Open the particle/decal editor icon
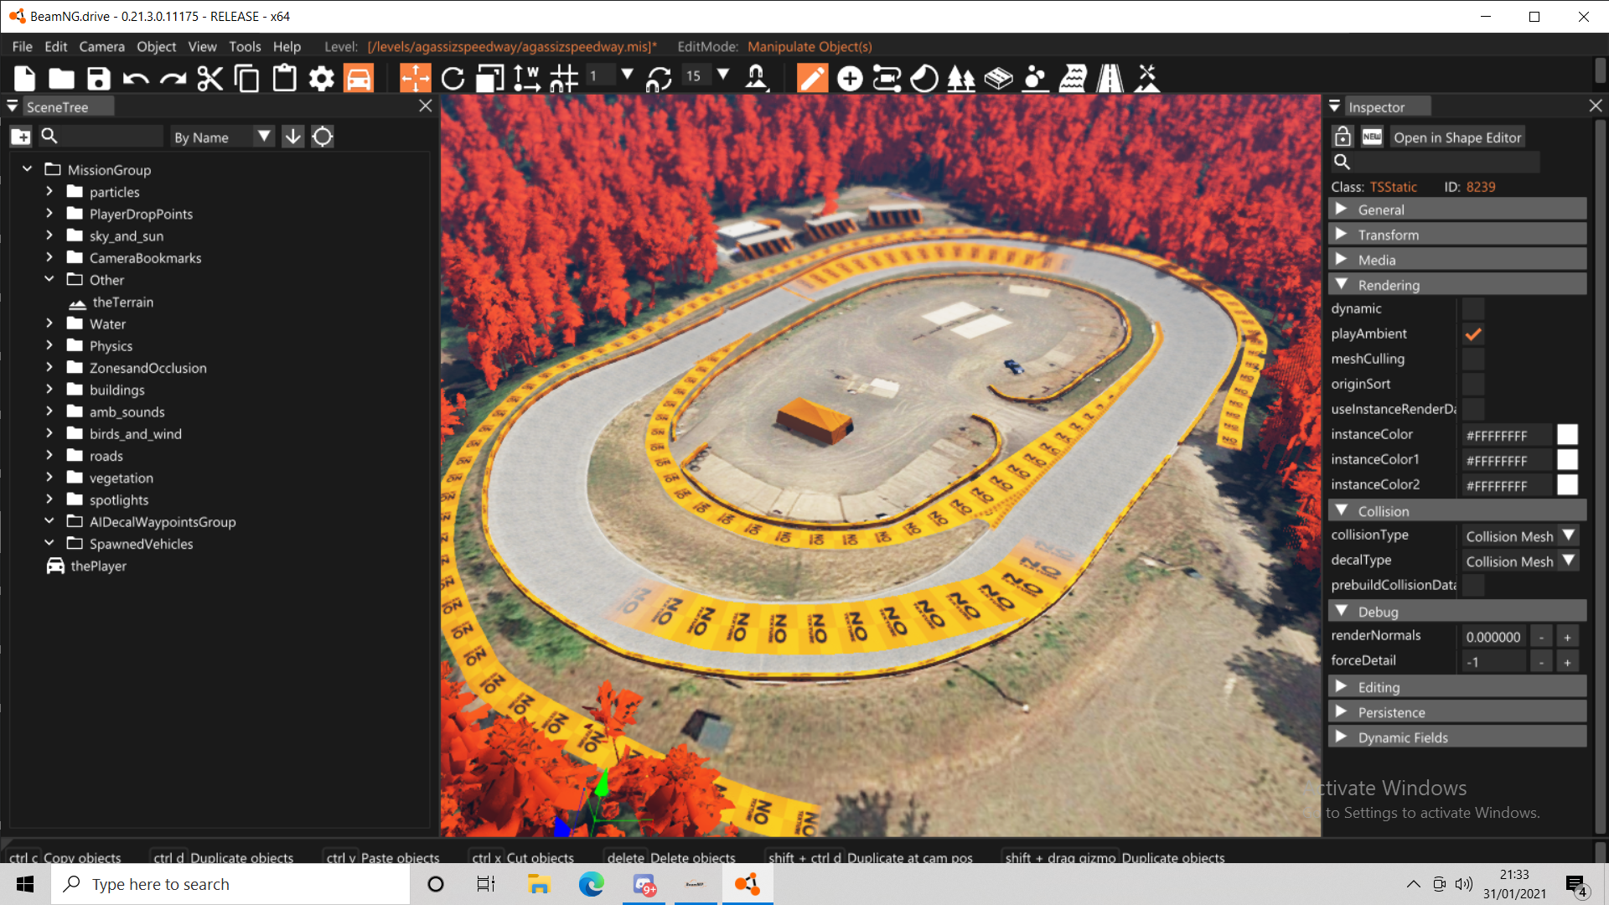Viewport: 1609px width, 905px height. pos(1036,79)
